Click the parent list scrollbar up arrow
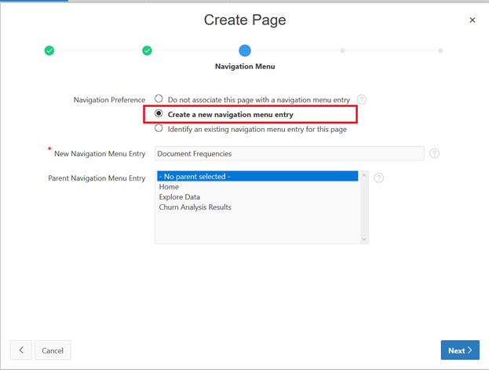Image resolution: width=489 pixels, height=370 pixels. tap(363, 175)
